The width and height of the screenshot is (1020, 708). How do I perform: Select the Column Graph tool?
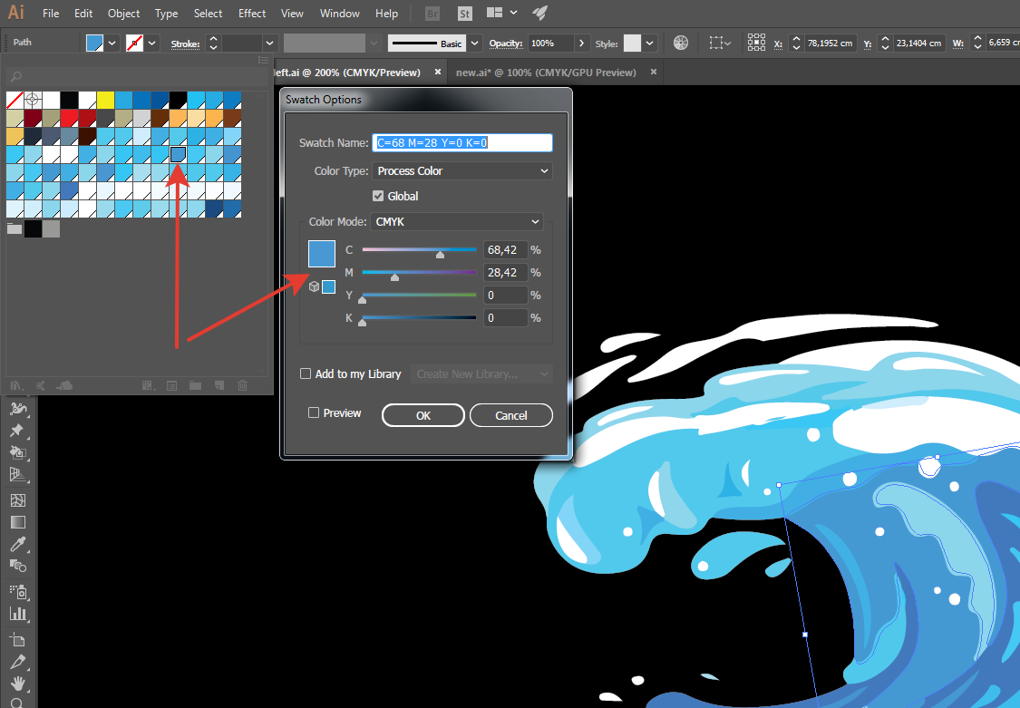point(17,614)
